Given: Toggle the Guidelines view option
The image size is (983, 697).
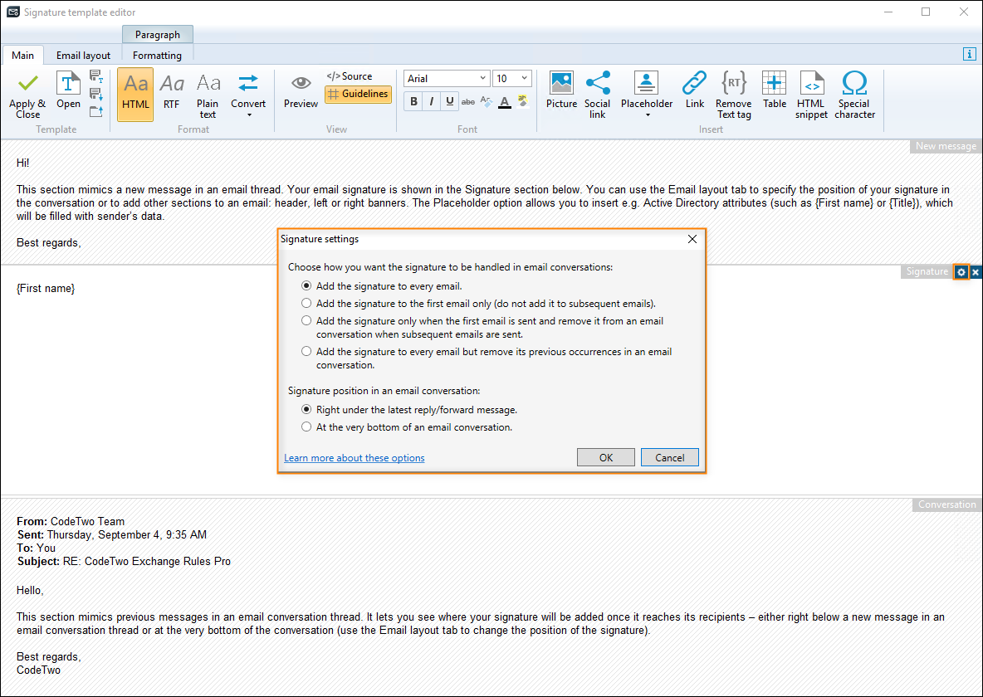Looking at the screenshot, I should click(358, 95).
